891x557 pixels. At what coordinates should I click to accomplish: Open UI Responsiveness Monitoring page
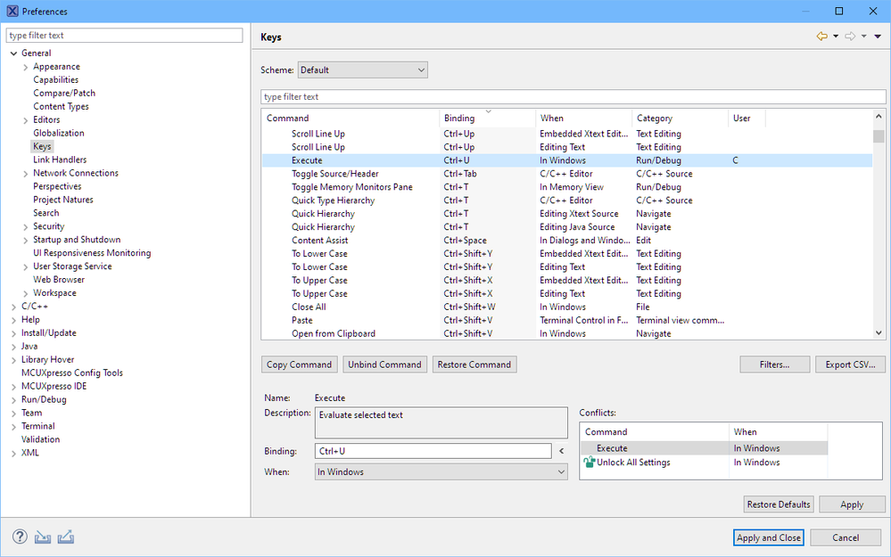tap(92, 253)
